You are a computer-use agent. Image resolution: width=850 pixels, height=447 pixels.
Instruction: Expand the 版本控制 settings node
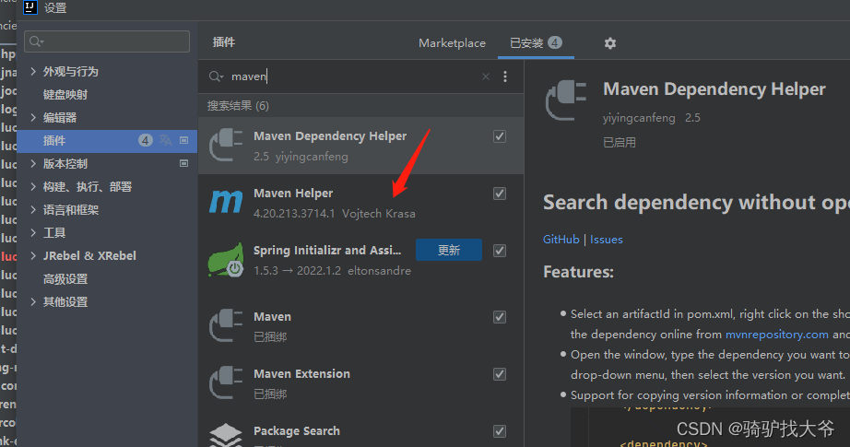pos(33,163)
